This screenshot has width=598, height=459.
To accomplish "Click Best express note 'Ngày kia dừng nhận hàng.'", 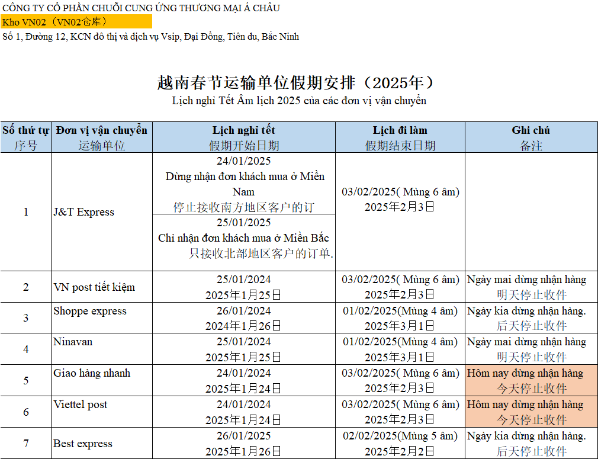I will click(531, 443).
